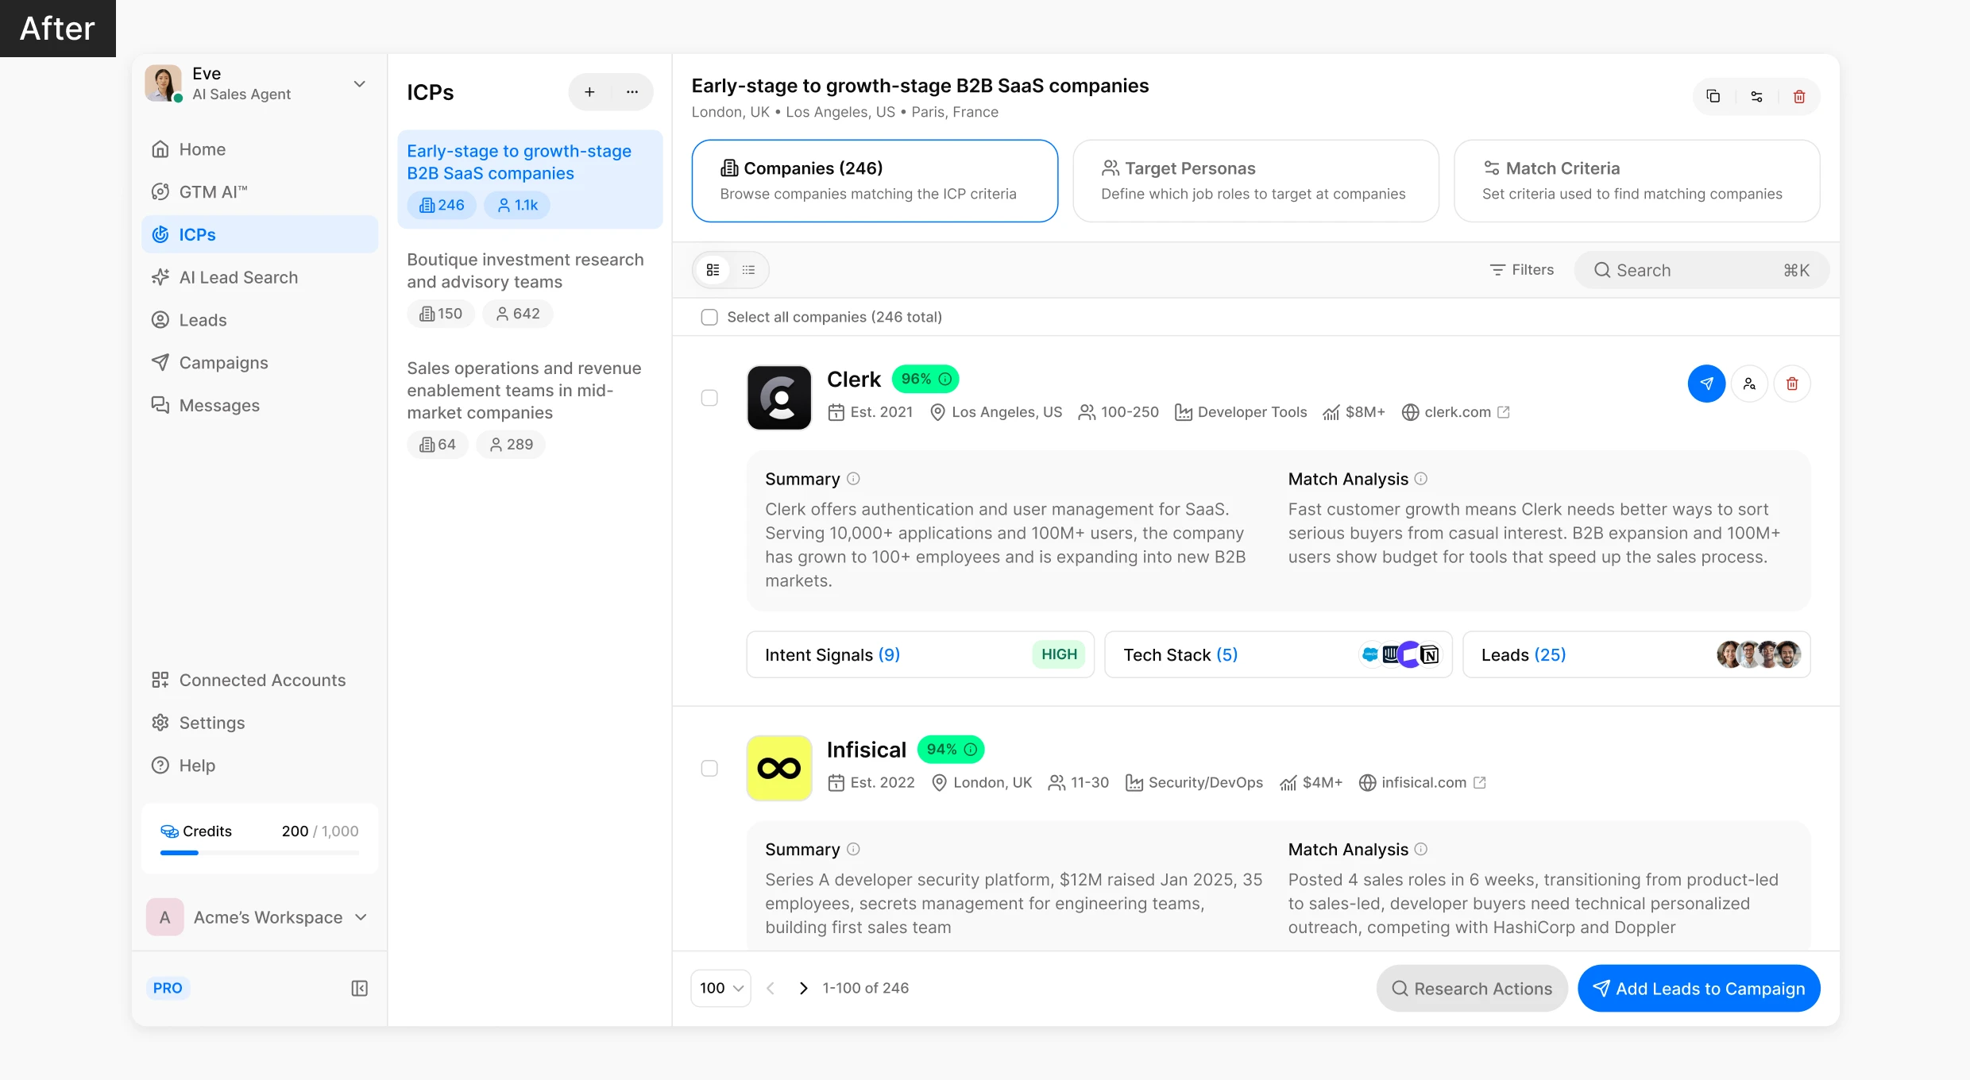
Task: Delete Clerk using its trash icon
Action: click(x=1792, y=384)
